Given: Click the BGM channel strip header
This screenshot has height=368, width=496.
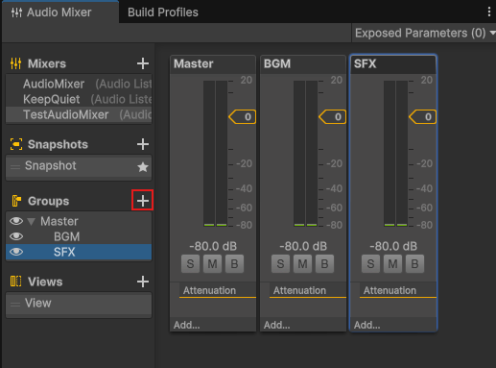Looking at the screenshot, I should click(303, 63).
